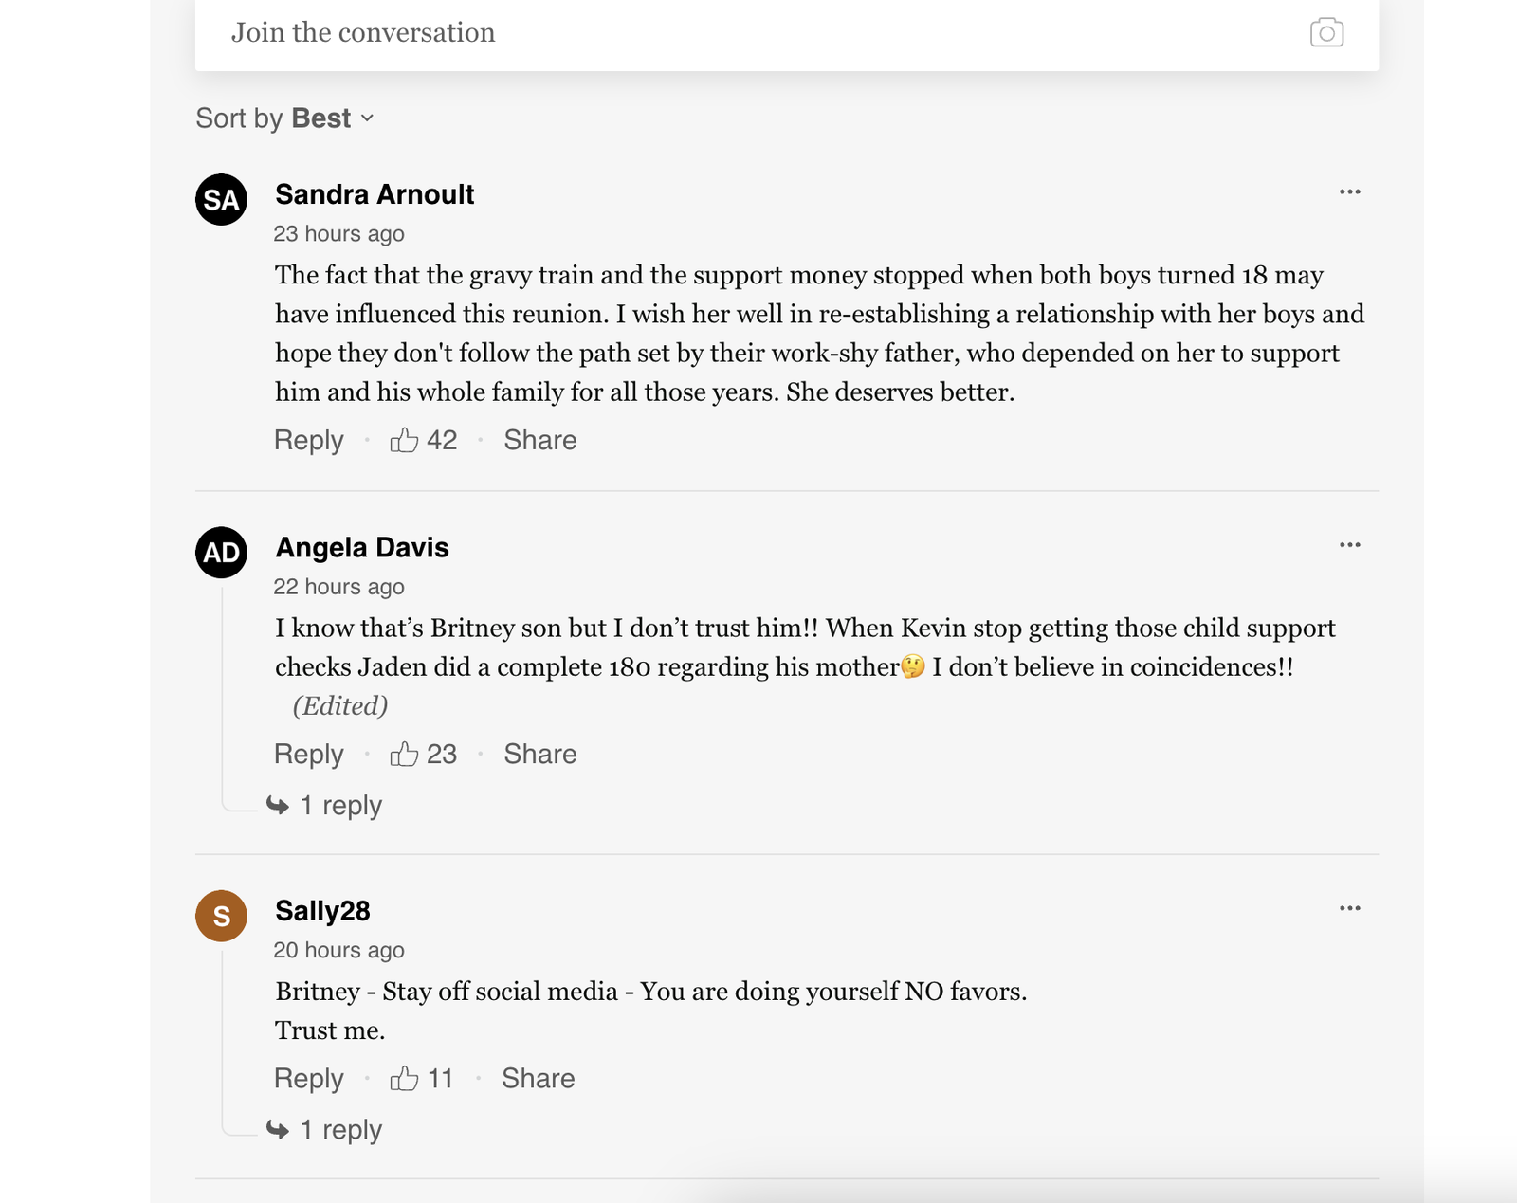Reply to Sandra Arnoult's comment
1517x1203 pixels.
coord(308,440)
